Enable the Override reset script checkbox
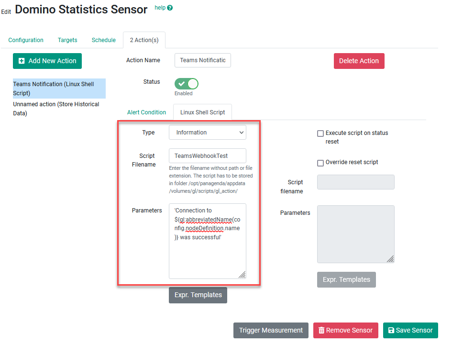The height and width of the screenshot is (345, 452). coord(320,163)
